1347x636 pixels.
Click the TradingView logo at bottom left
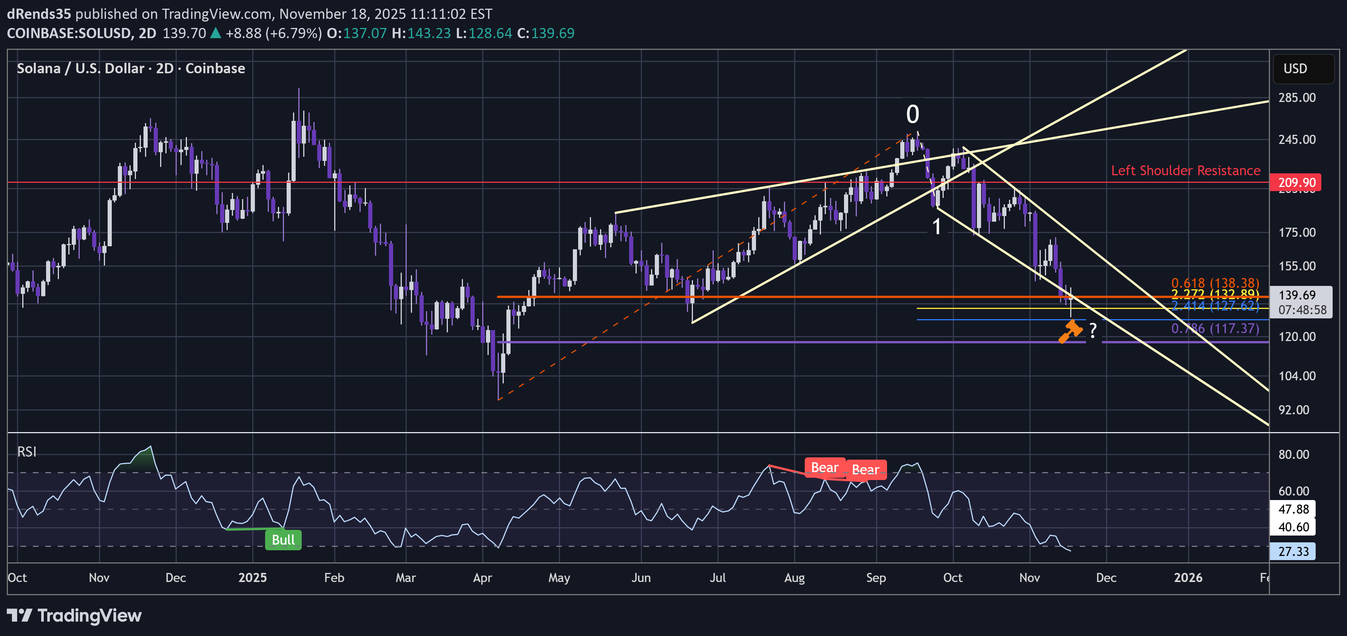click(x=74, y=616)
